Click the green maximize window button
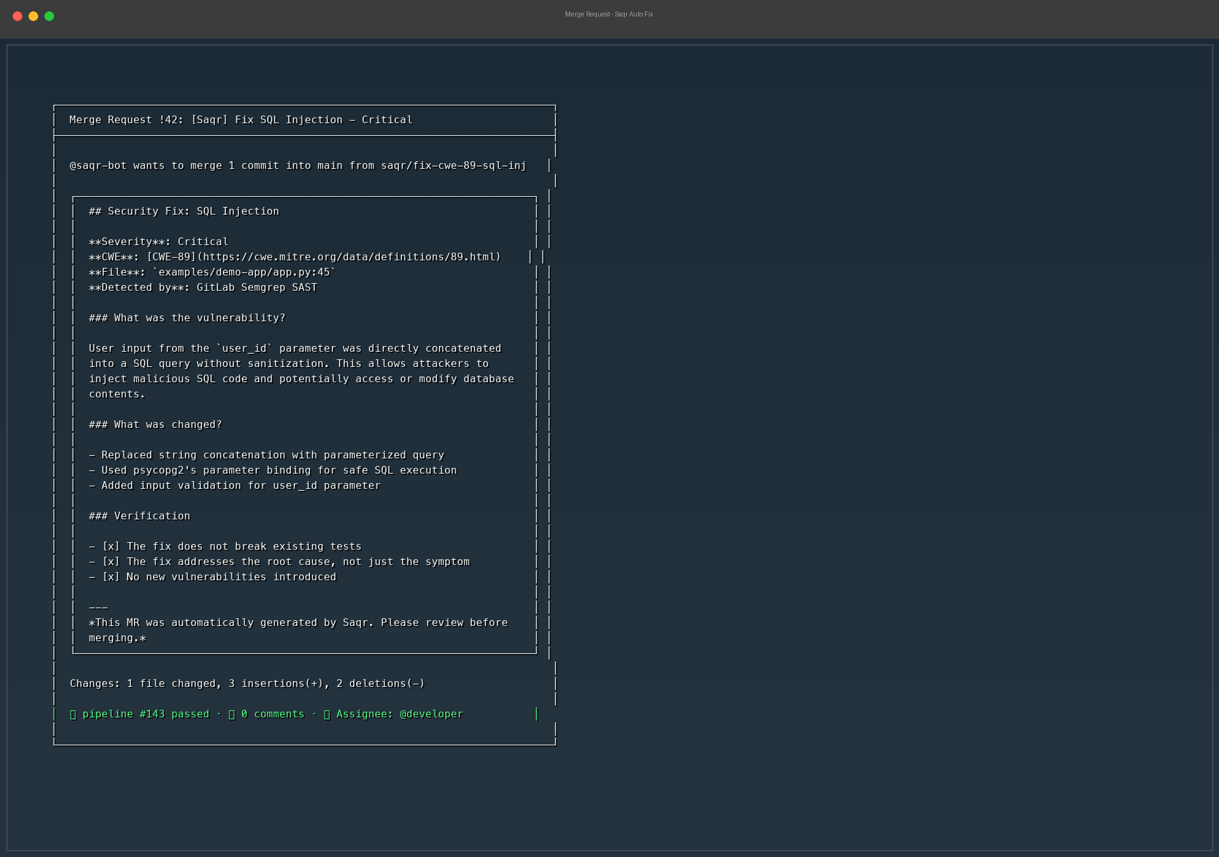The height and width of the screenshot is (857, 1219). click(x=49, y=17)
